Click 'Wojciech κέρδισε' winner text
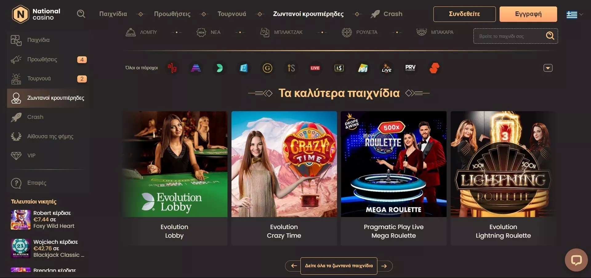Viewport: 591px width, 278px height. [56, 242]
